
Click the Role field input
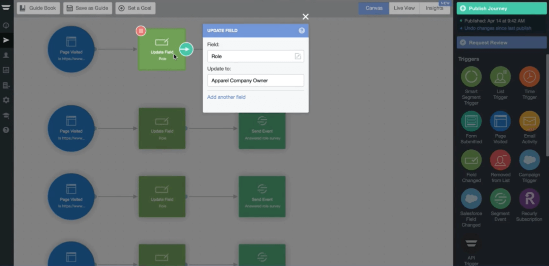click(x=255, y=56)
